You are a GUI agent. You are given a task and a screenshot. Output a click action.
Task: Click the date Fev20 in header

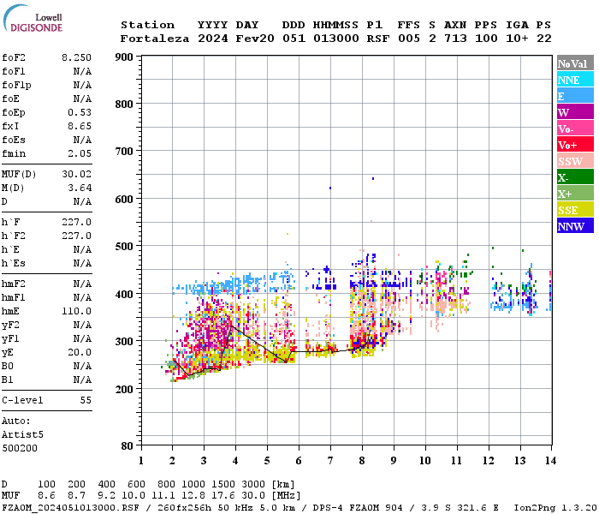click(x=255, y=39)
